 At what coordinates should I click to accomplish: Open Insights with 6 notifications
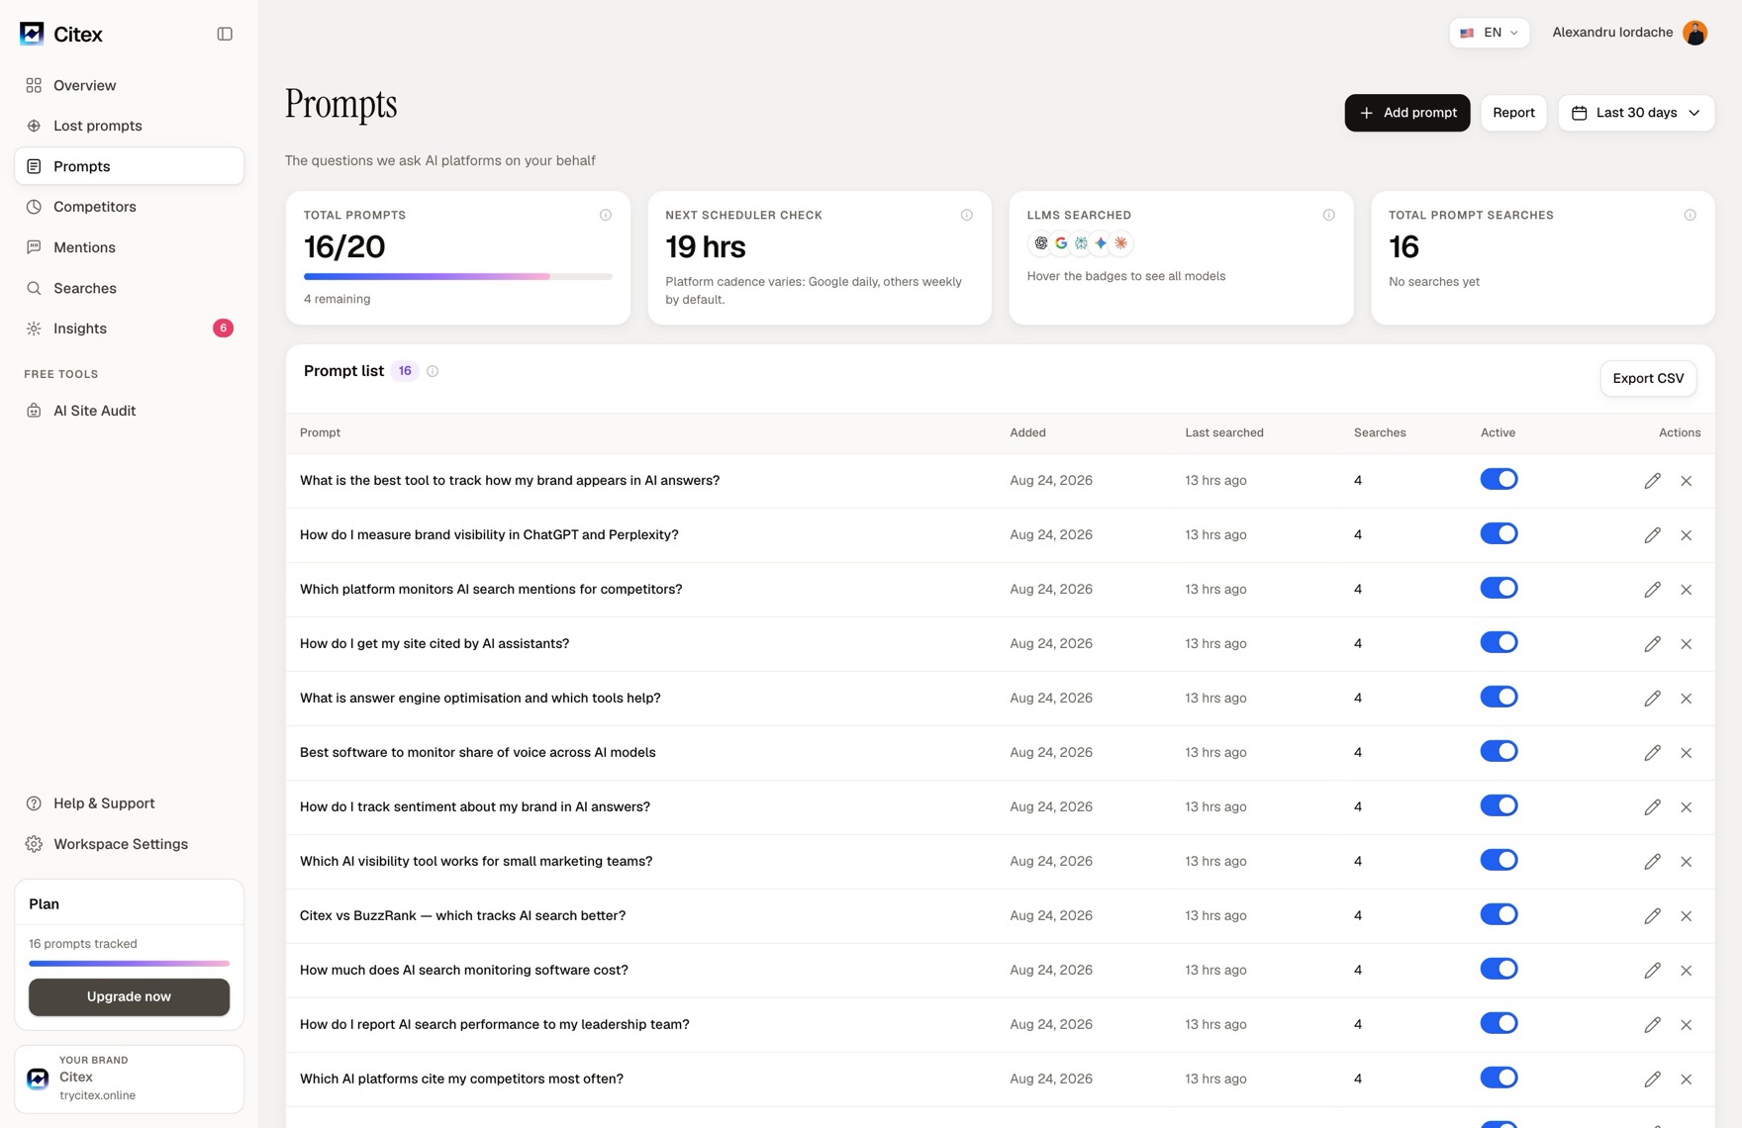[129, 329]
